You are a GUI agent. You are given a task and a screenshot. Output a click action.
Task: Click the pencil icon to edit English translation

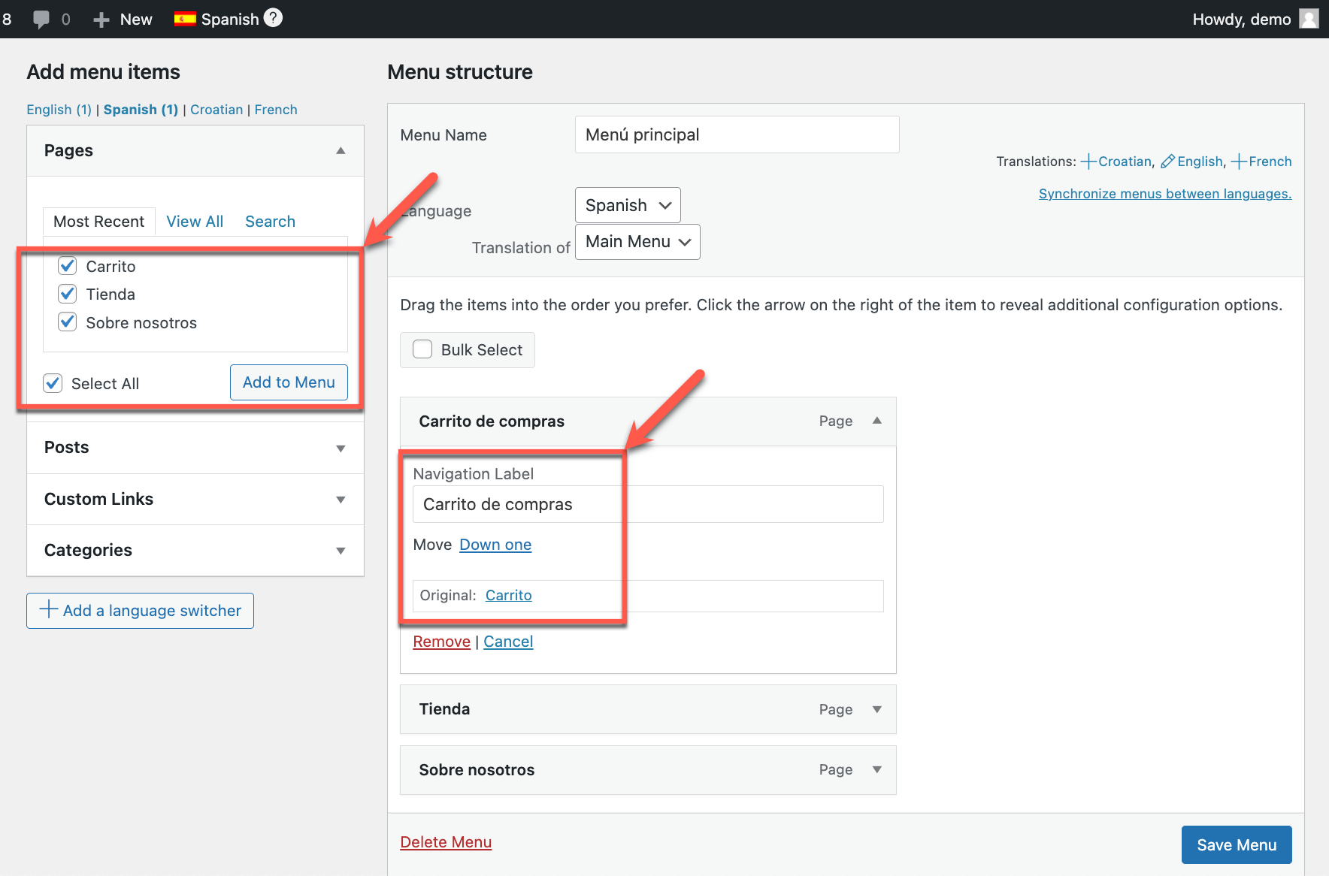(x=1167, y=162)
